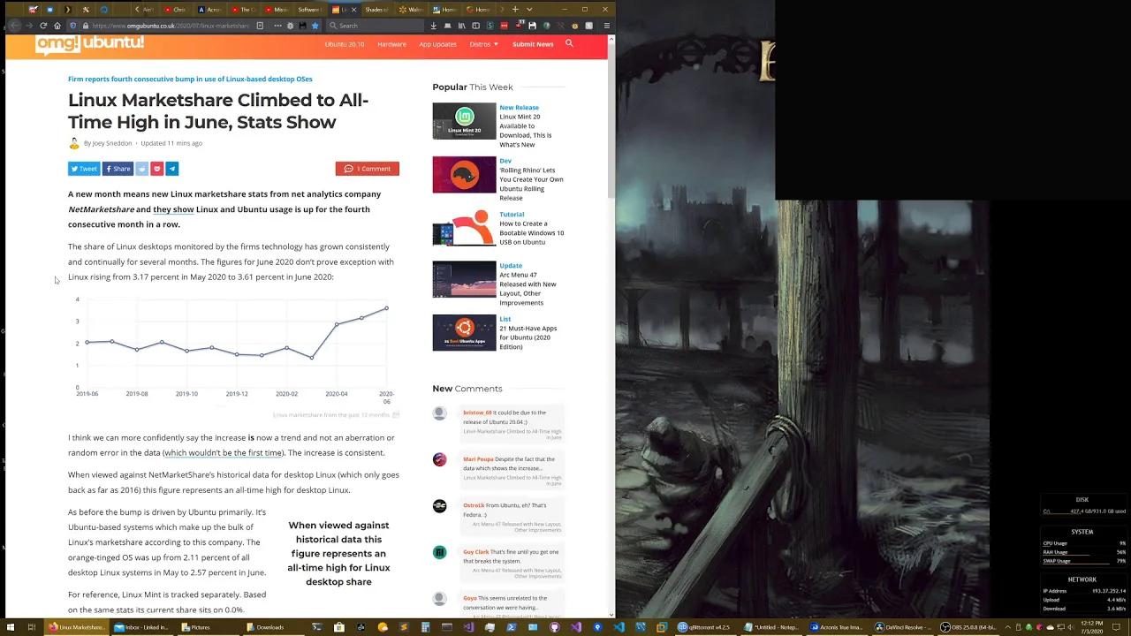Click the 'New Release' category link
This screenshot has width=1131, height=636.
click(x=519, y=108)
